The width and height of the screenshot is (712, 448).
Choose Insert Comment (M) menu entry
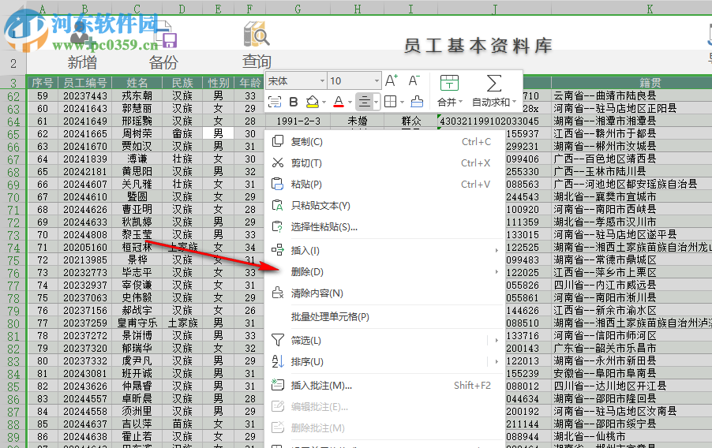384,386
